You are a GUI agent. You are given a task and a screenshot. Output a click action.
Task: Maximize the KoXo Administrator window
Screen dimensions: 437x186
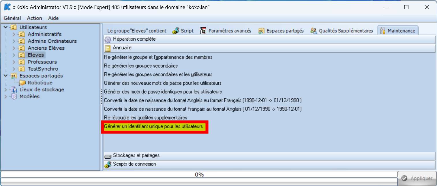406,7
